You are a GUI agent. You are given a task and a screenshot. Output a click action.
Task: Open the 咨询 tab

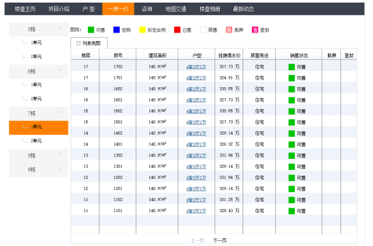click(147, 9)
